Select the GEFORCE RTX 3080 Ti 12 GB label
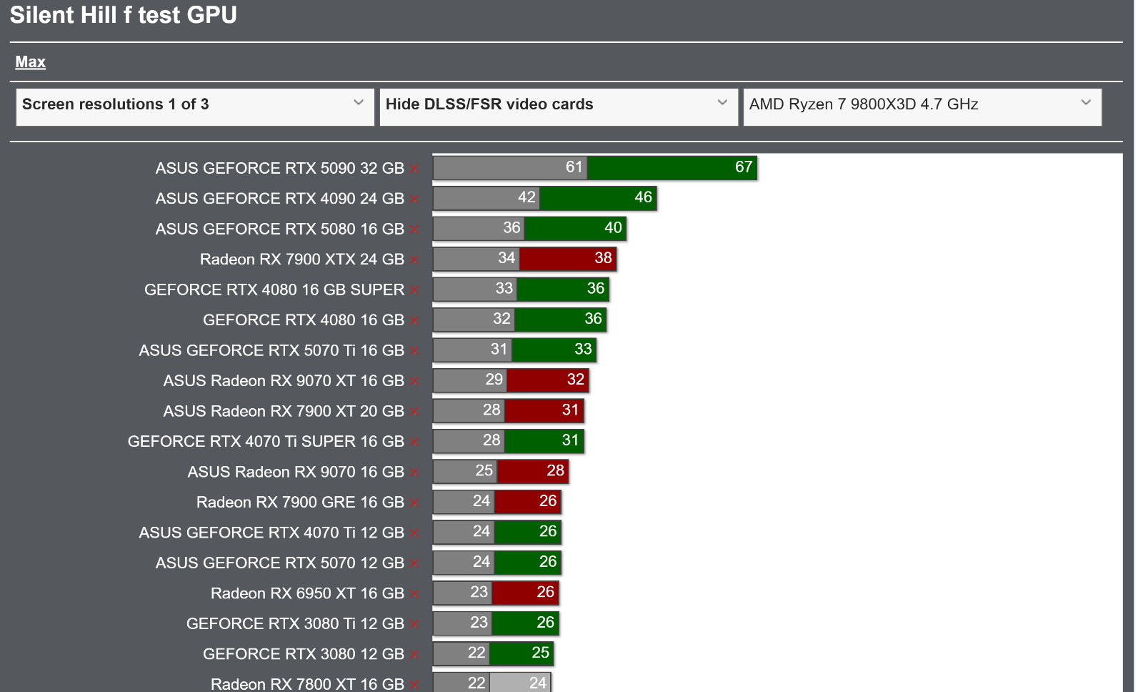Viewport: 1143px width, 692px height. 295,624
